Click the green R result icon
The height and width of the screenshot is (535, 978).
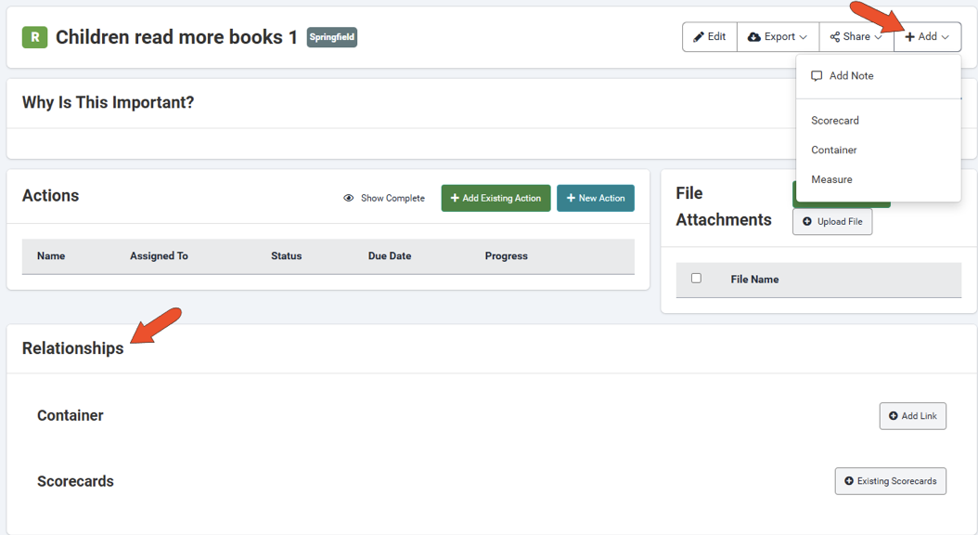coord(34,37)
